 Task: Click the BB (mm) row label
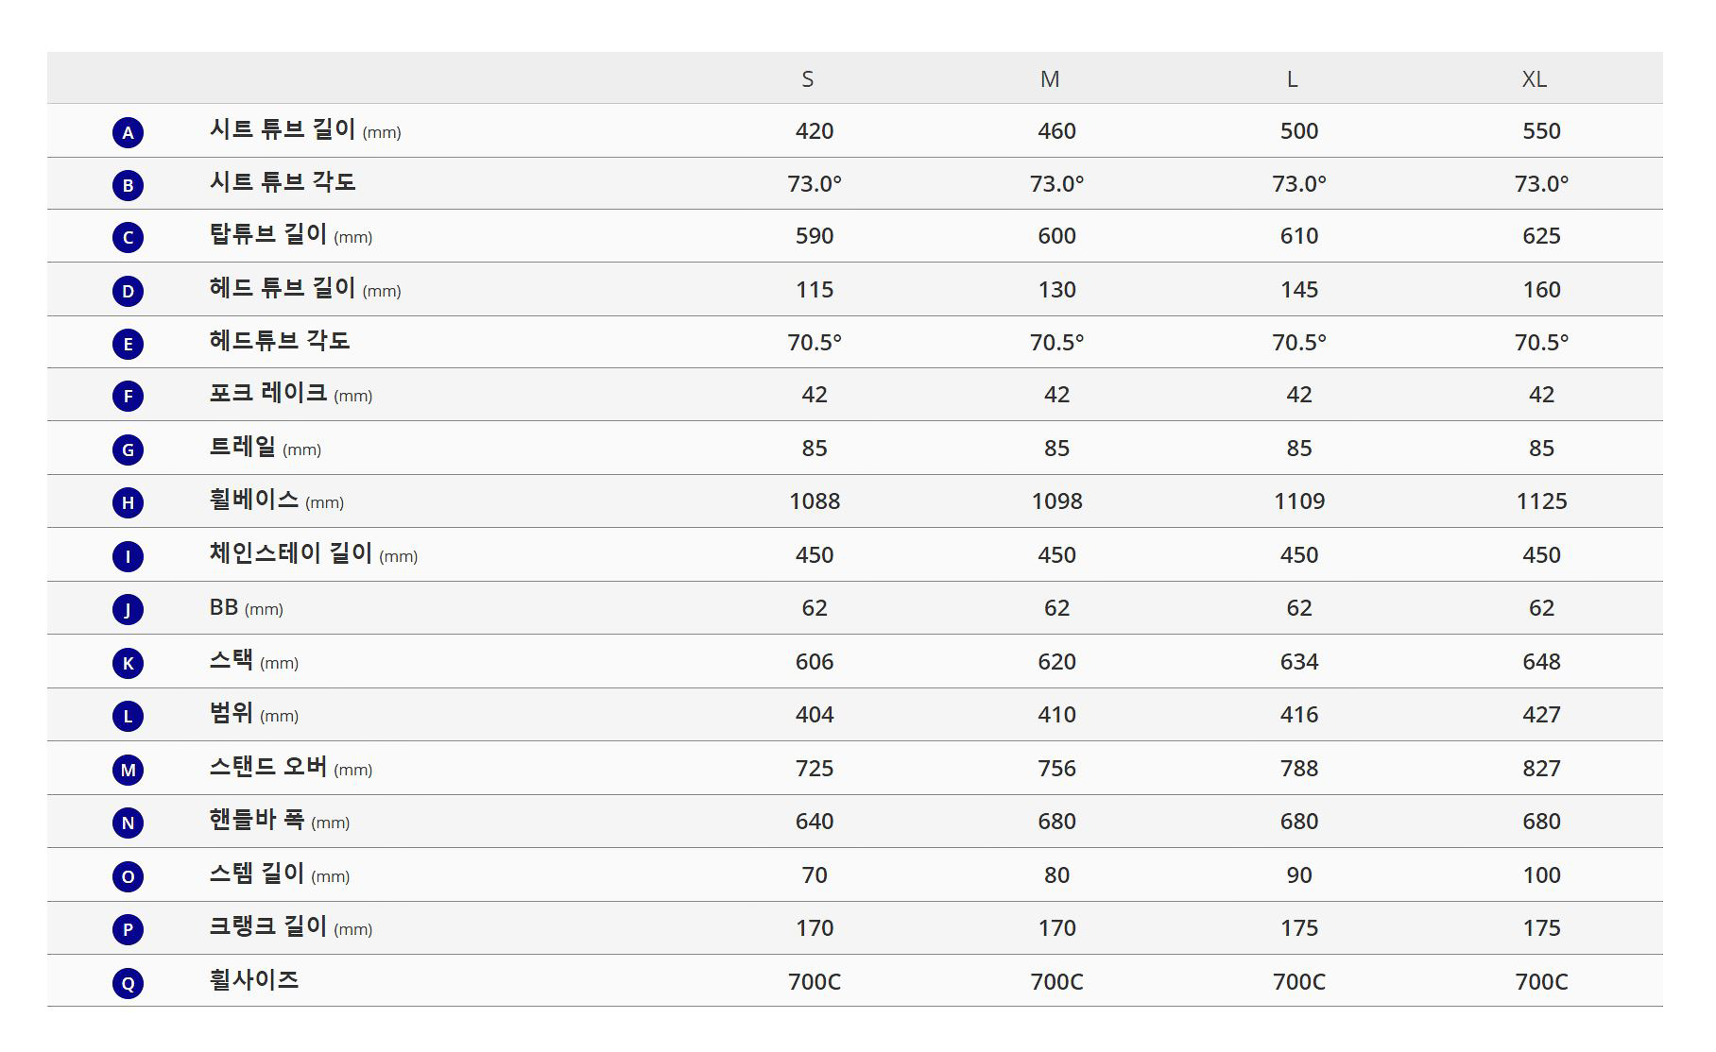tap(246, 607)
